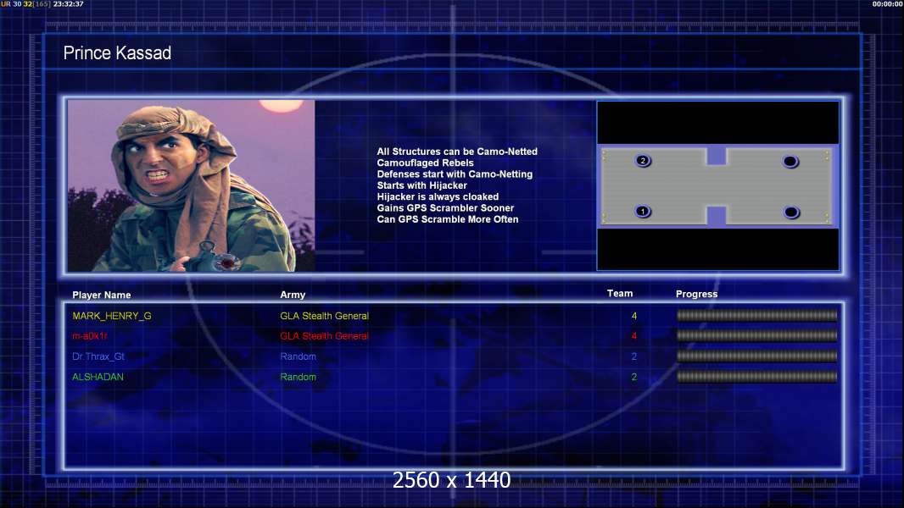Image resolution: width=904 pixels, height=508 pixels.
Task: Click team number for ALSHADAN
Action: pos(634,377)
